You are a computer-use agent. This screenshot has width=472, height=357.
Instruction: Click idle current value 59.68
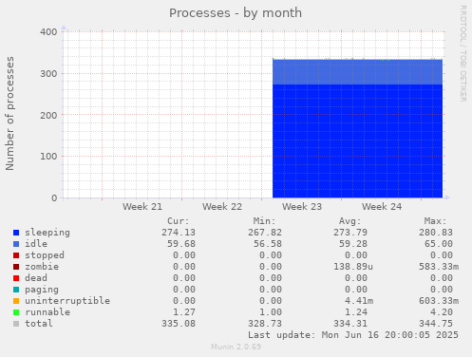tap(181, 244)
